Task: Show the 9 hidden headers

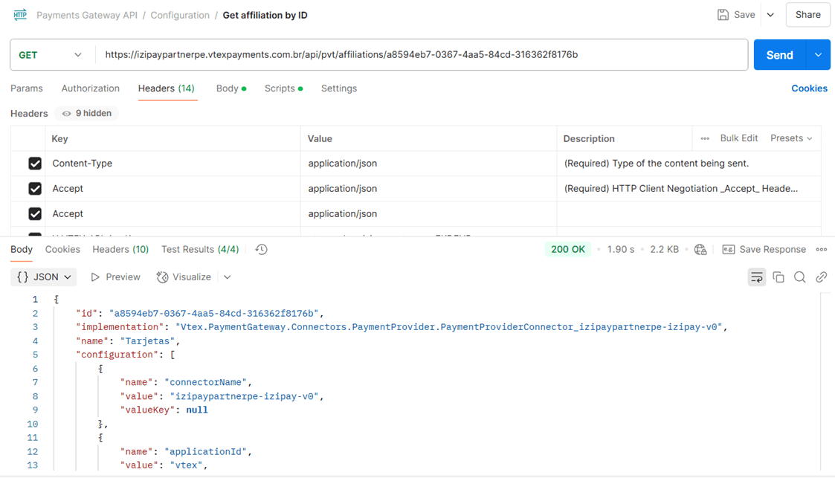Action: (x=87, y=114)
